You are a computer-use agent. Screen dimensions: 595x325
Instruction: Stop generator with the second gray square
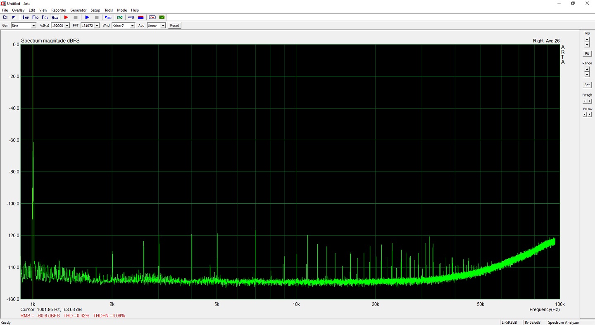coord(97,17)
